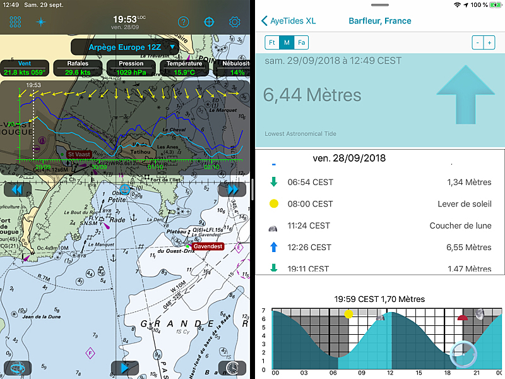Screen dimensions: 505x379
Task: Start forecast animation with play button
Action: (x=124, y=368)
